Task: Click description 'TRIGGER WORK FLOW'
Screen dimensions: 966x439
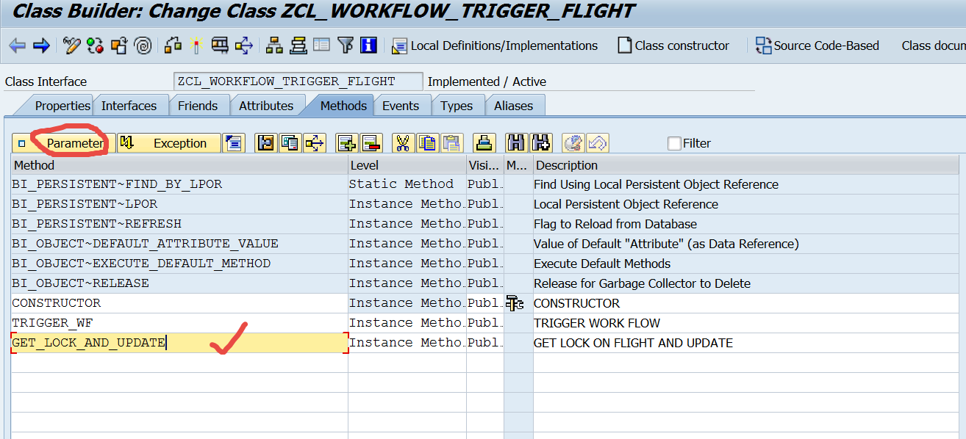Action: [597, 323]
